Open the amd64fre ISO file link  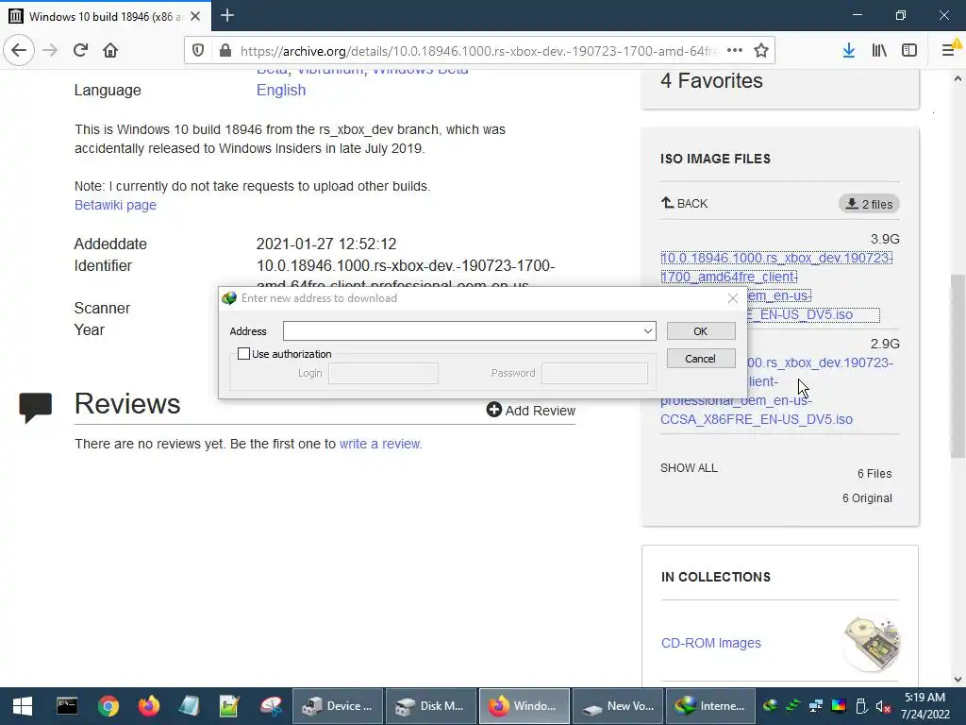click(x=776, y=286)
